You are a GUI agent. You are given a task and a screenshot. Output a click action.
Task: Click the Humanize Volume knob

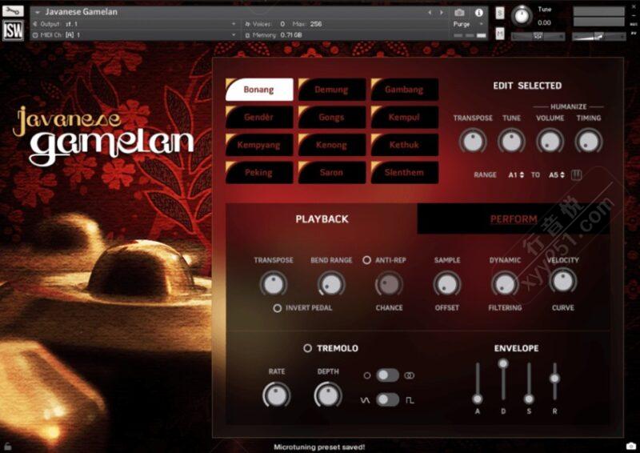[x=550, y=142]
